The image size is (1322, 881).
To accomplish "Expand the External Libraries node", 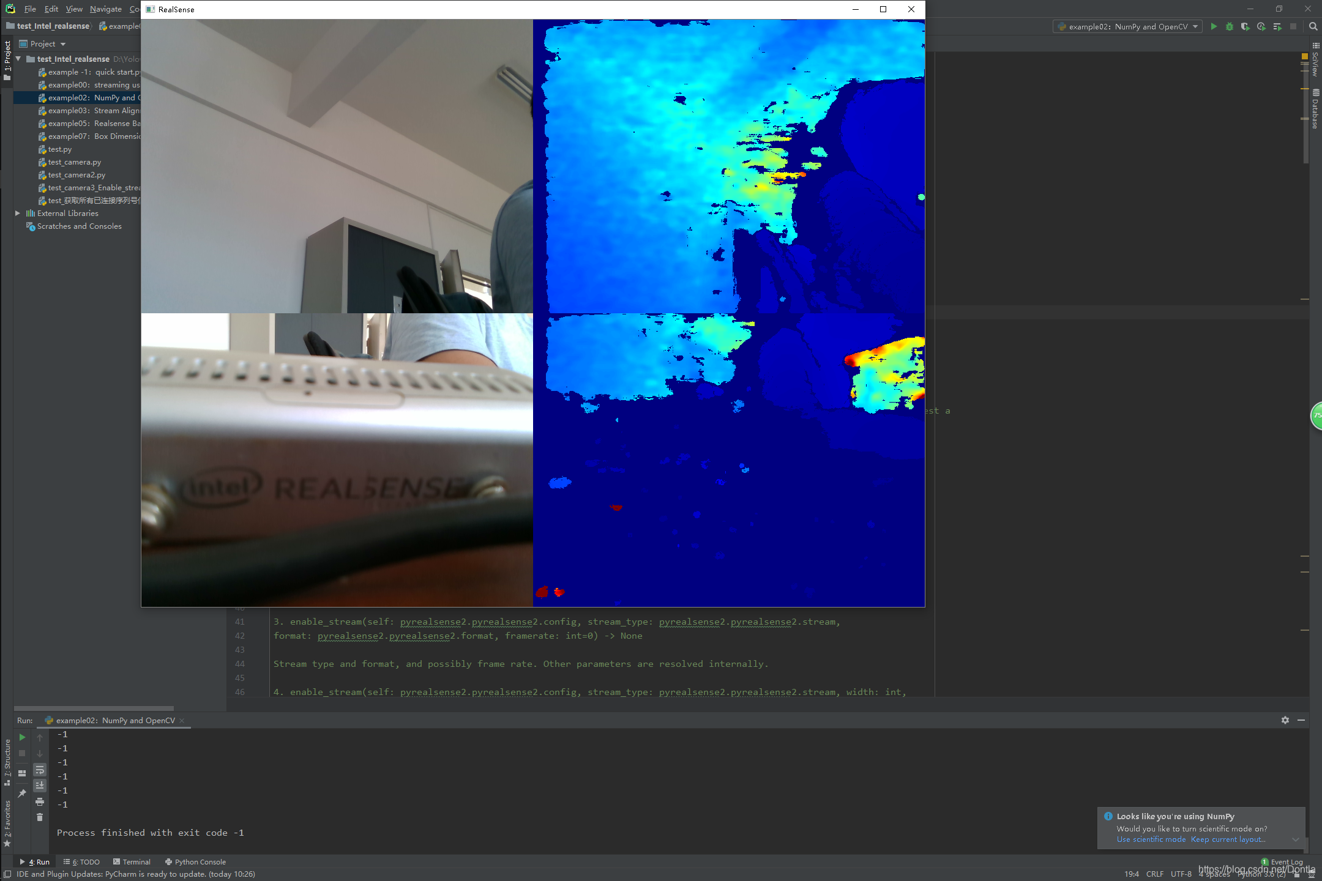I will [x=17, y=213].
